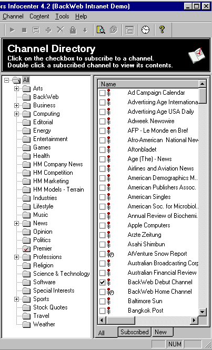Uncheck the BackWeb Debut Channel checkbox

[x=102, y=282]
